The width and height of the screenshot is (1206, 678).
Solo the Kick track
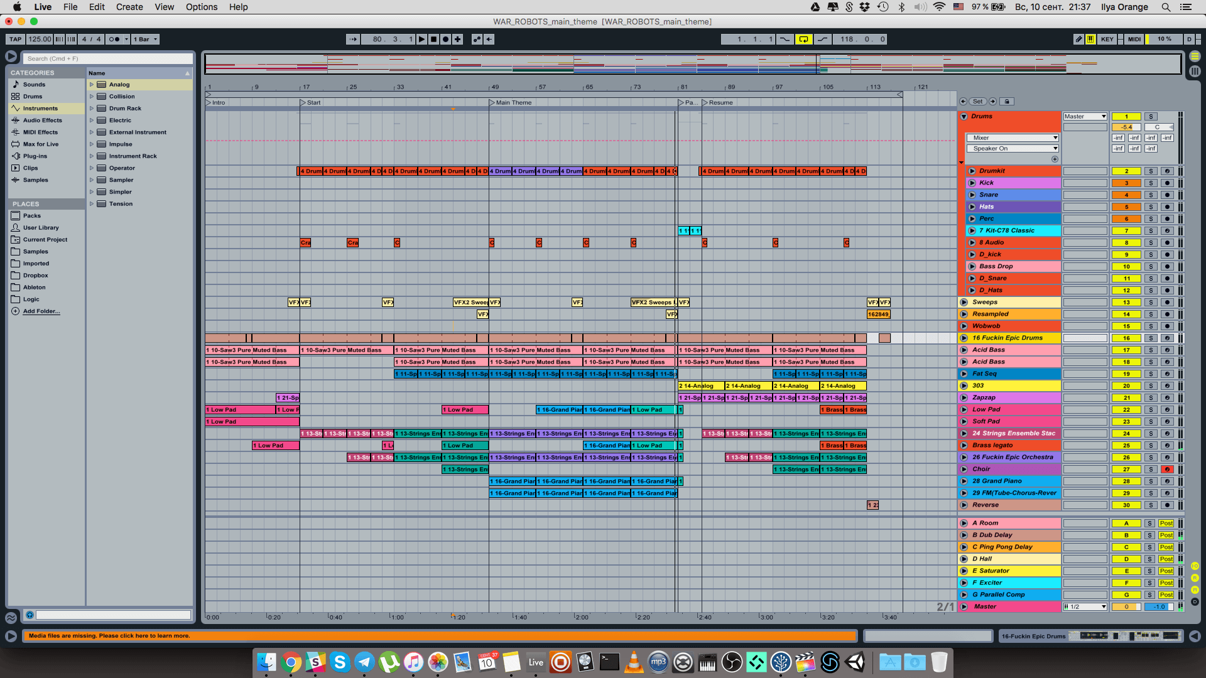tap(1151, 183)
